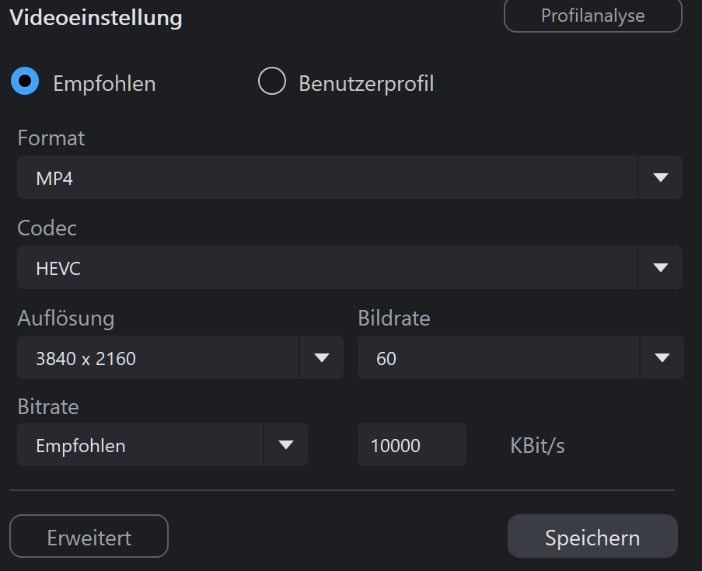Image resolution: width=702 pixels, height=571 pixels.
Task: Open the Bitrate mode dropdown arrow
Action: point(286,445)
